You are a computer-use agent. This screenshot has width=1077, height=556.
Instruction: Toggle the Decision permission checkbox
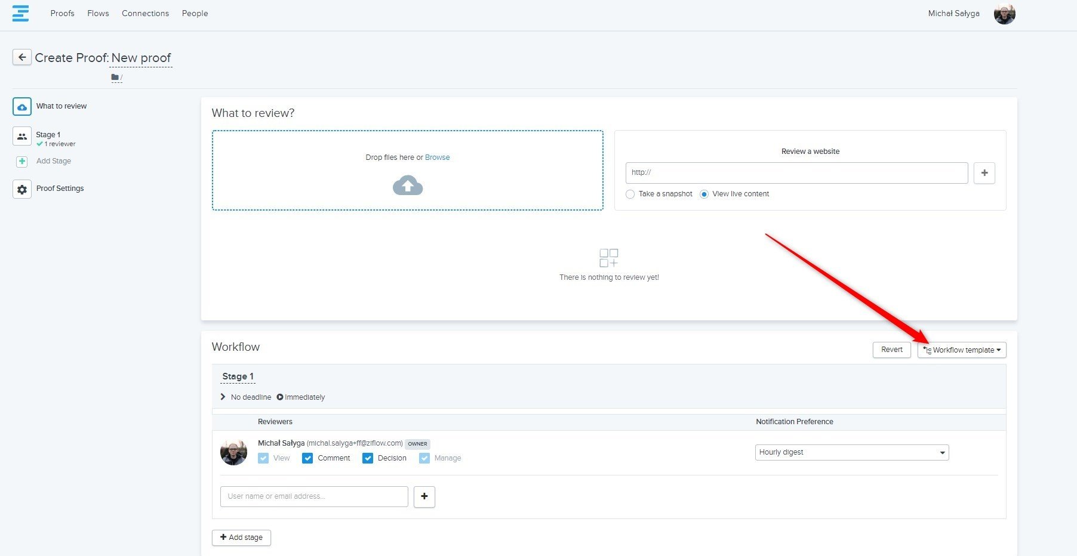click(x=368, y=458)
